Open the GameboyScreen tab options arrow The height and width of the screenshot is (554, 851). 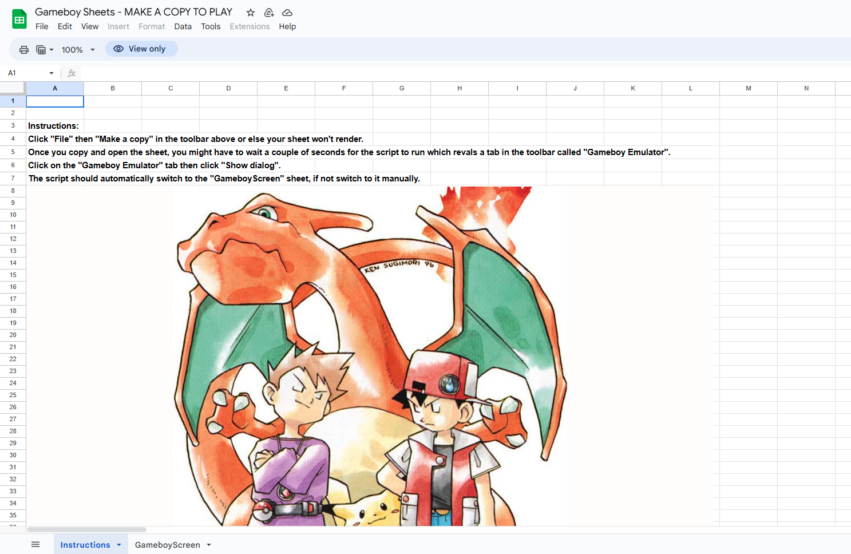coord(209,545)
